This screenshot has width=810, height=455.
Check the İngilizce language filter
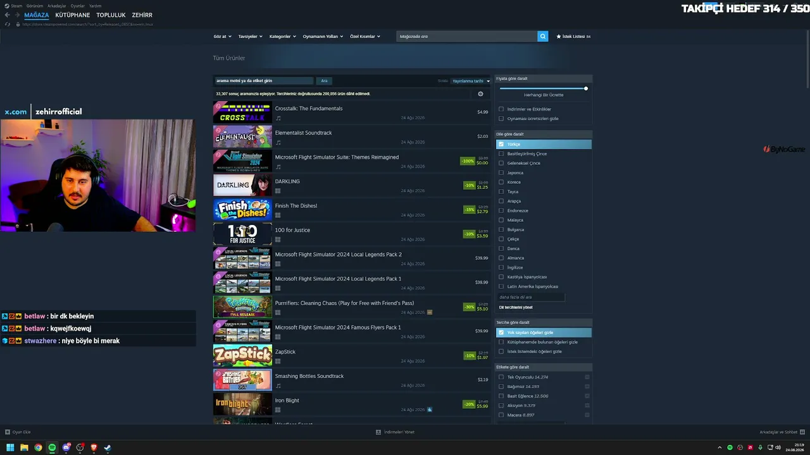coord(501,267)
